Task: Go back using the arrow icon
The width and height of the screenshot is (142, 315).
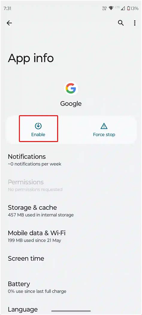Action: 9,23
